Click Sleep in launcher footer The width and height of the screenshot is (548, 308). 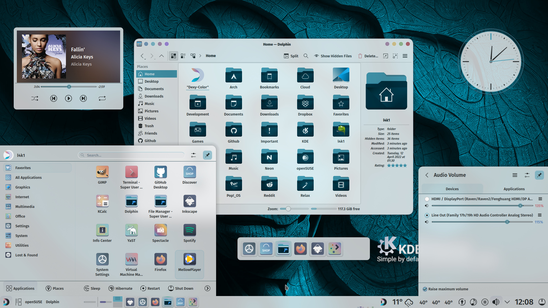92,288
